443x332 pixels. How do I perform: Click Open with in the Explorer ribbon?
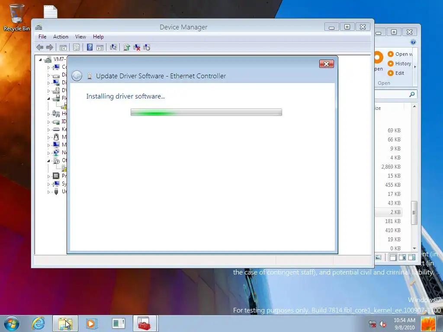tap(400, 54)
